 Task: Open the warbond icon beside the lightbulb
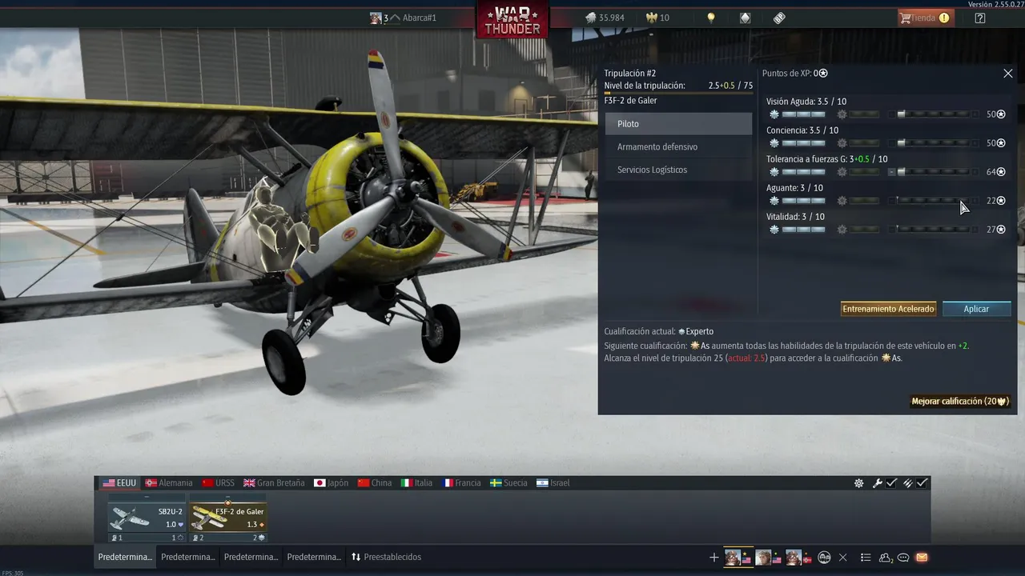pyautogui.click(x=745, y=18)
